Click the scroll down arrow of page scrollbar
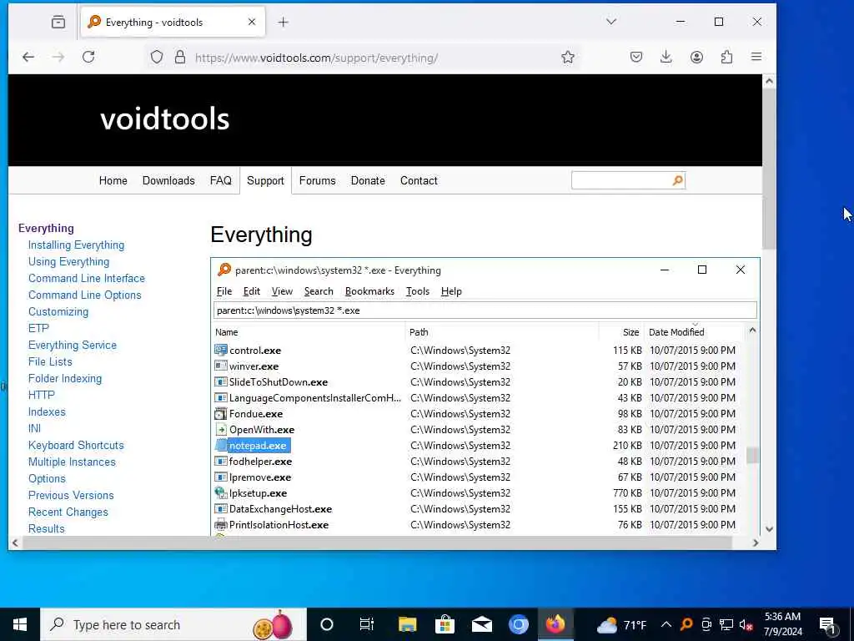854x641 pixels. tap(768, 528)
